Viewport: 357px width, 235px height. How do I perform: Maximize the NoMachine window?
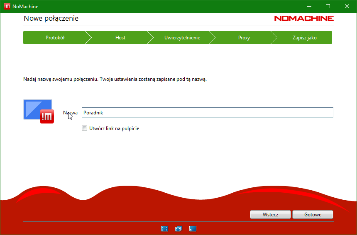[328, 6]
